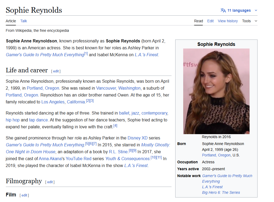The width and height of the screenshot is (274, 202).
Task: Open Youth & Consequences link
Action: [x=127, y=159]
